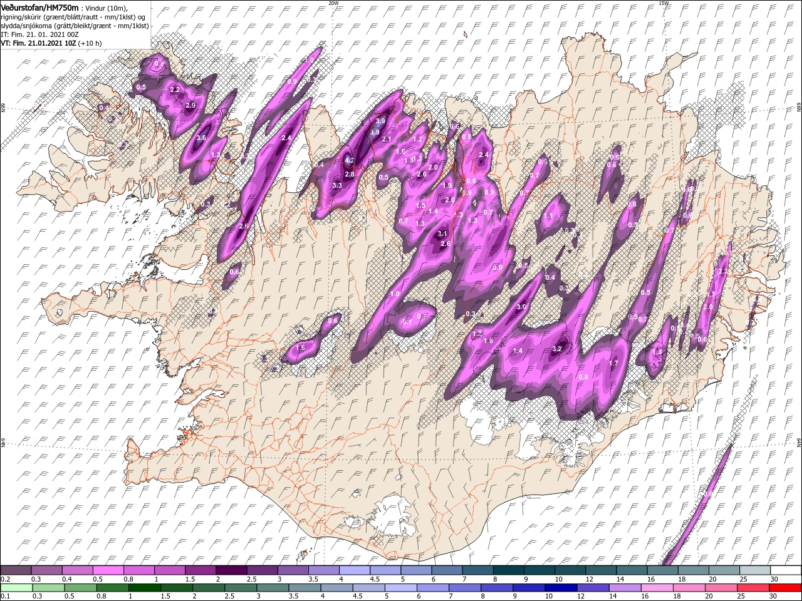Select the VT: Fim. 21.01.2021 10Z line
Viewport: 802px width, 601px height.
[51, 43]
